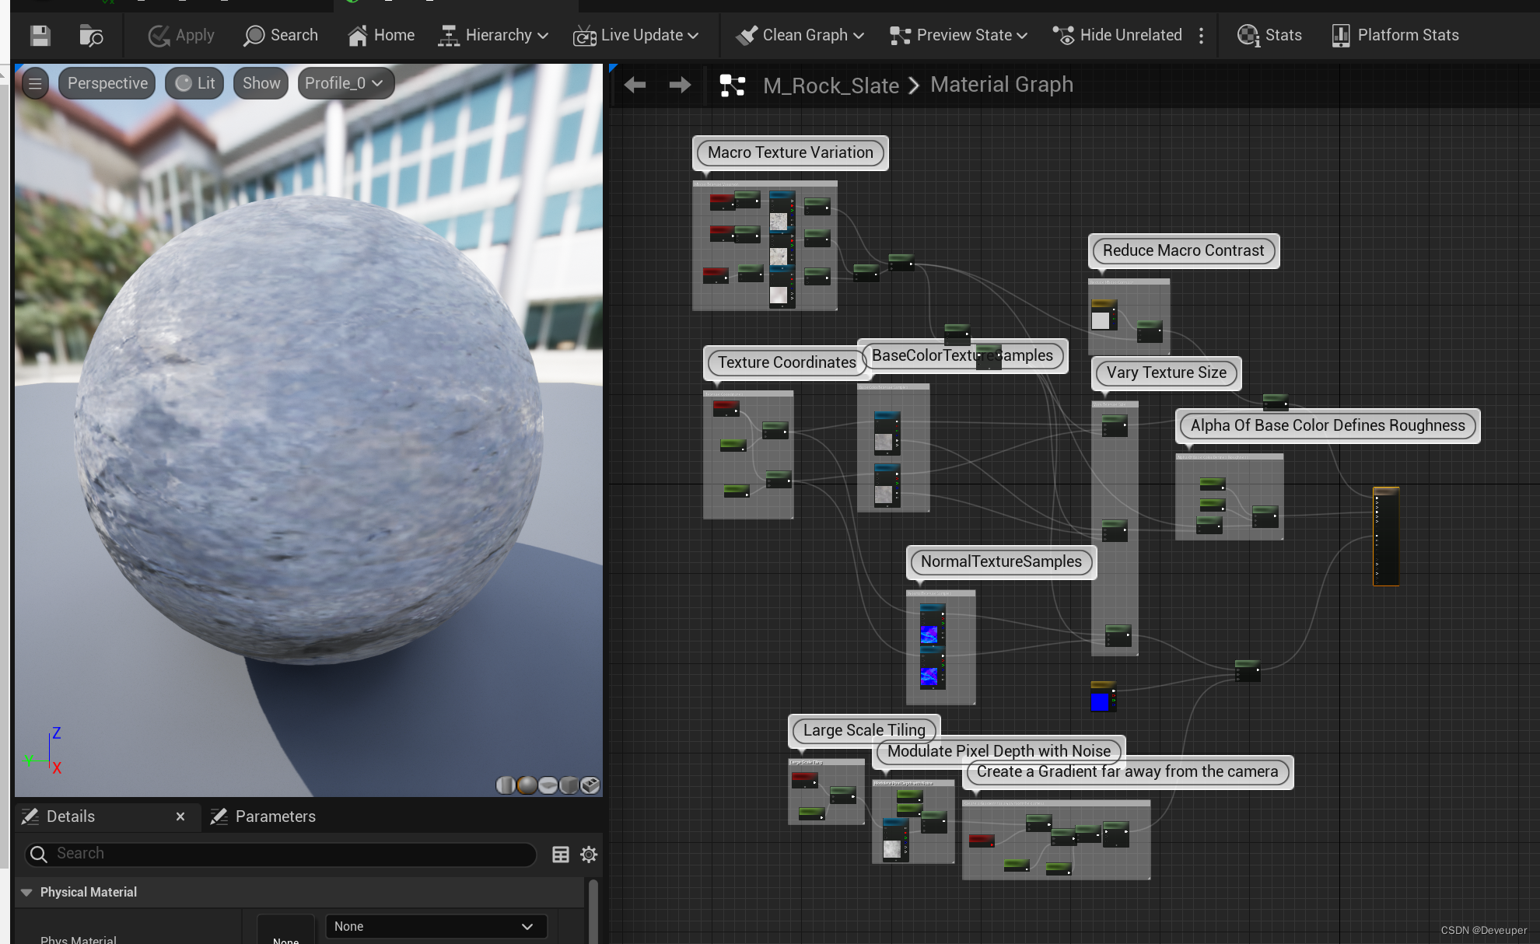Open the details settings gear
Screen dimensions: 1540x944
pyautogui.click(x=589, y=855)
